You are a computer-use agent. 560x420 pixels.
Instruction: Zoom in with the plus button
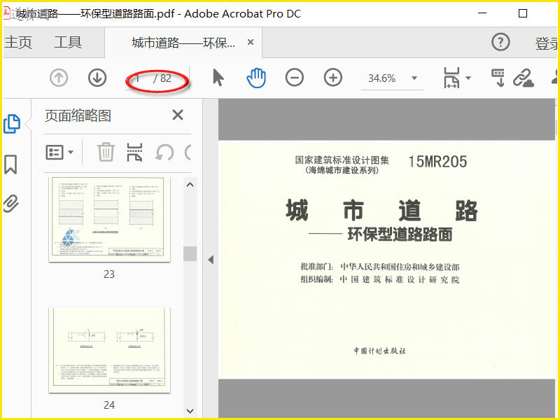pos(333,78)
